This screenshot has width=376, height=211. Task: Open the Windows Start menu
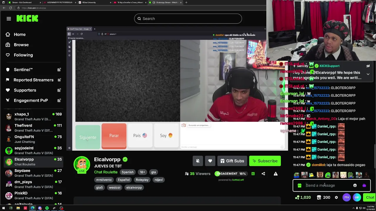[3, 208]
